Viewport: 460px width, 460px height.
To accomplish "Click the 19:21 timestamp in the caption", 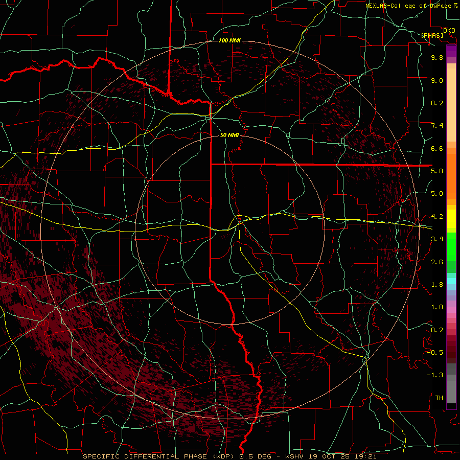I will [x=364, y=456].
